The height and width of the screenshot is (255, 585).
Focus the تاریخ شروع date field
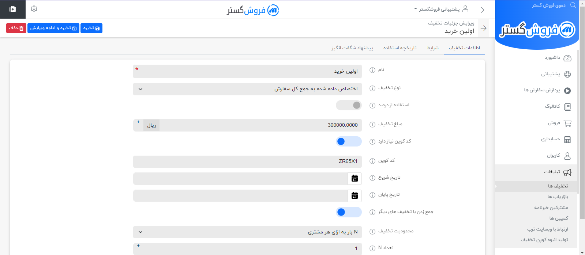(240, 178)
